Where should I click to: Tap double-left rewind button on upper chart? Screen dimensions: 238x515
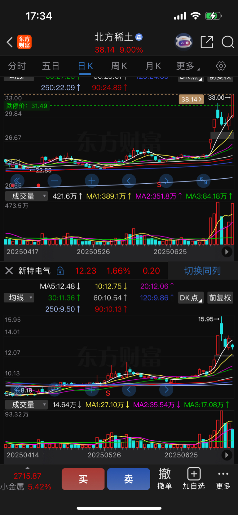17,181
